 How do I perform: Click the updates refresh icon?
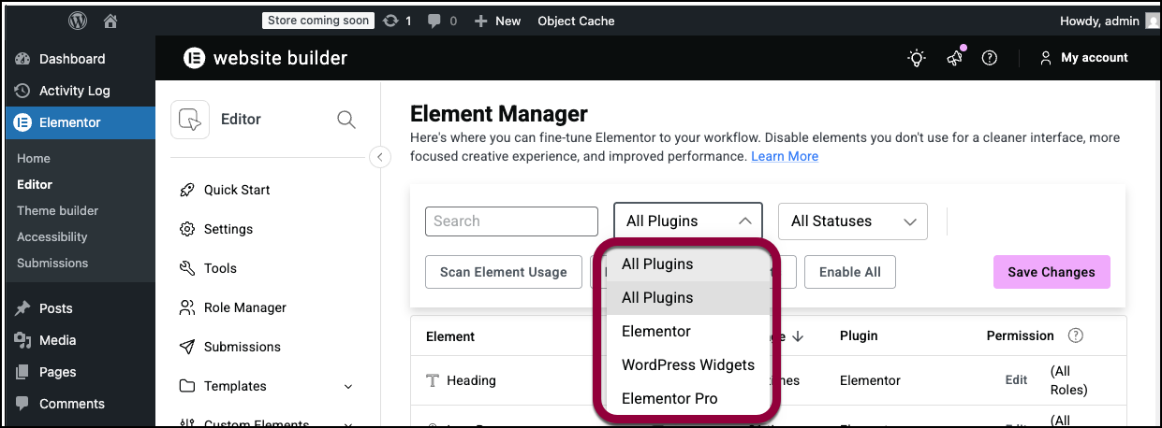click(x=390, y=21)
